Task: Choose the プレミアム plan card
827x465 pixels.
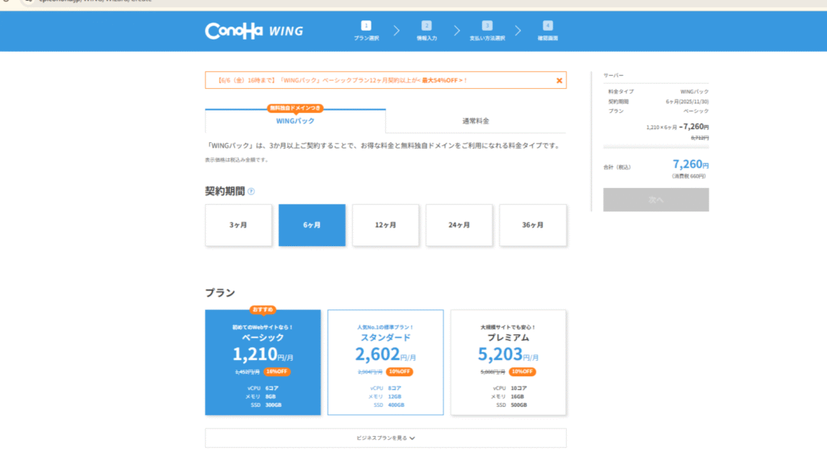Action: tap(508, 362)
